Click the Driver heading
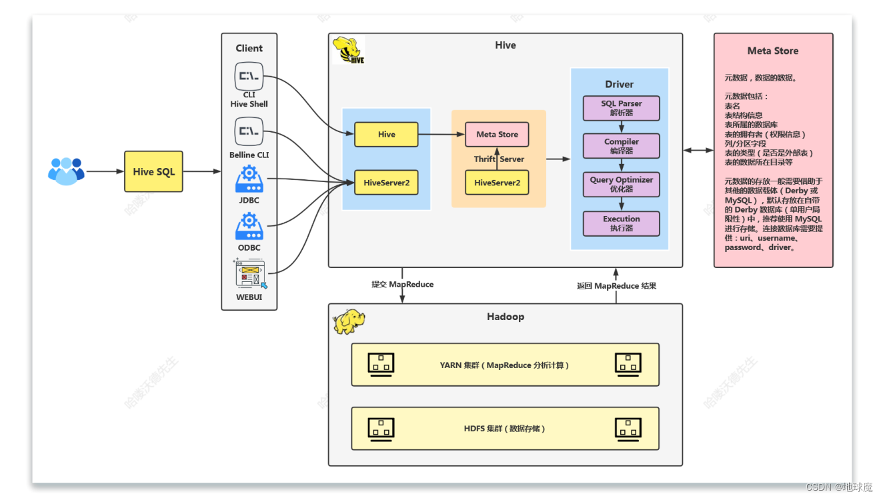The image size is (883, 498). (x=620, y=84)
